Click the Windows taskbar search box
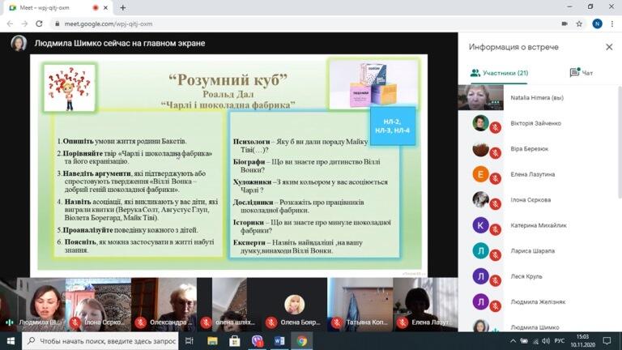Screen dimensions: 622x350 click(x=100, y=341)
